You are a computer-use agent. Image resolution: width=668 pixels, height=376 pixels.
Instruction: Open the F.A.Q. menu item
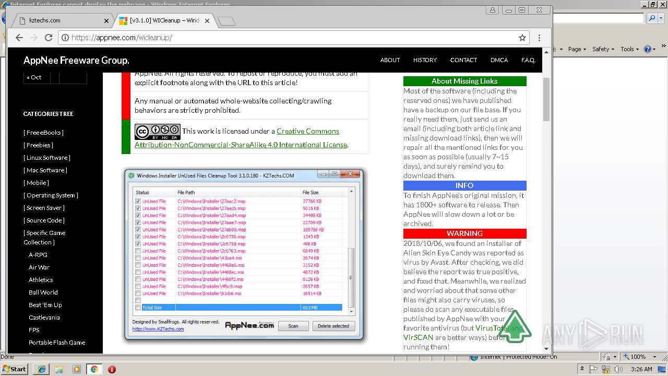click(x=528, y=60)
